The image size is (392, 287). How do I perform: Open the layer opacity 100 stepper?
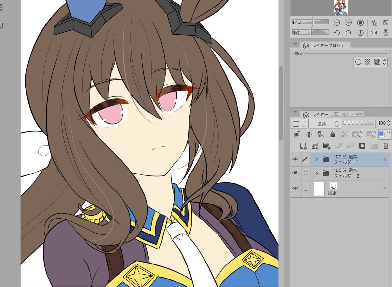click(x=388, y=123)
